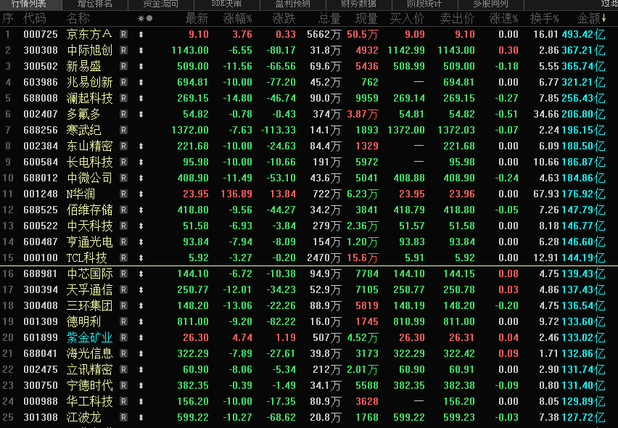Click the up-down arrow marker for 亨通光电
618x428 pixels.
tap(141, 242)
